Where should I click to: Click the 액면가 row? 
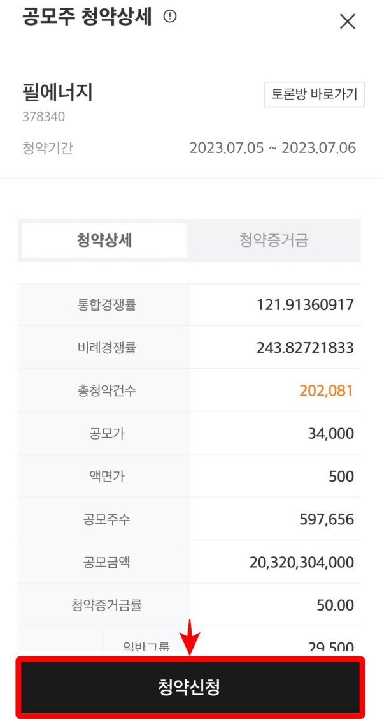coord(191,475)
